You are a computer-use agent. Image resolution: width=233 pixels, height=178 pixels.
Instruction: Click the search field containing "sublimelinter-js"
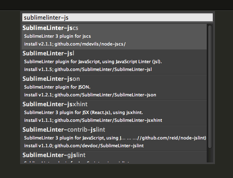[x=117, y=17]
